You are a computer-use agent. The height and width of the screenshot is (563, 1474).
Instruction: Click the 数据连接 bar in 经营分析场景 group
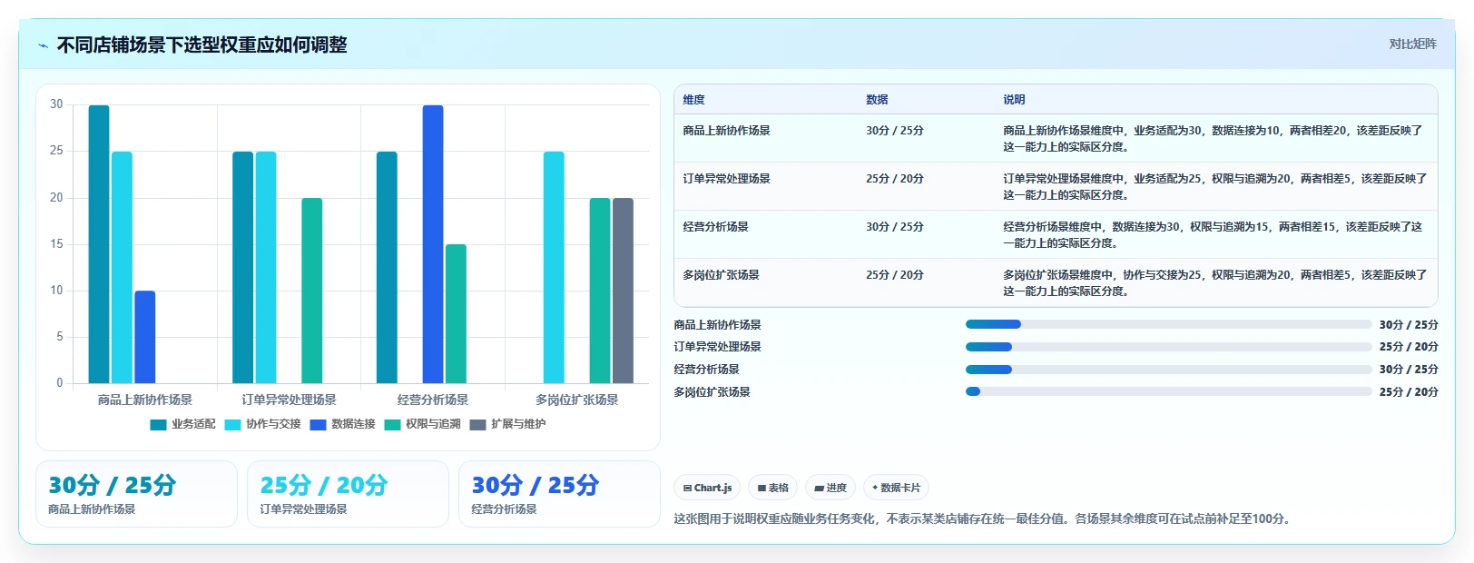(433, 244)
